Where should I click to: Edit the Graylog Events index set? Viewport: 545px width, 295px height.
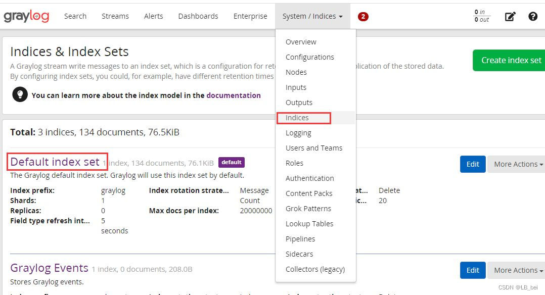(473, 270)
